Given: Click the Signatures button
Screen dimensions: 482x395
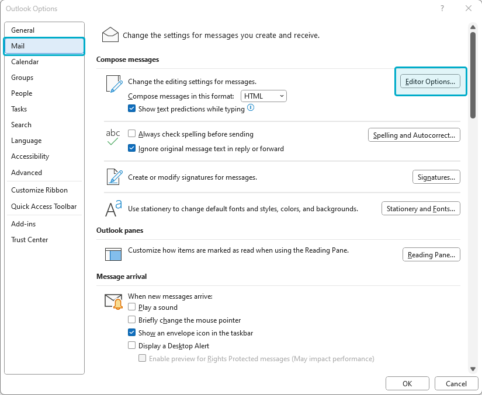Looking at the screenshot, I should point(436,177).
